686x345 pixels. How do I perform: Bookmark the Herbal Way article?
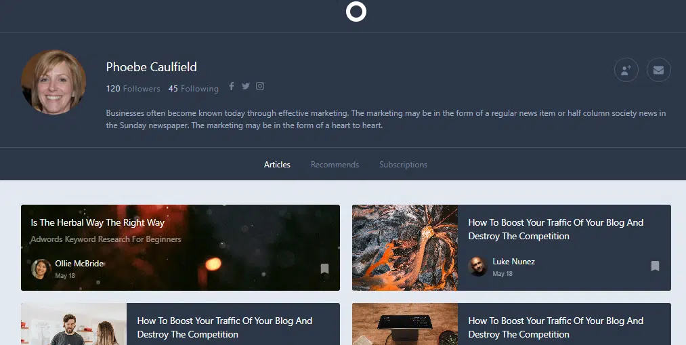pos(324,268)
